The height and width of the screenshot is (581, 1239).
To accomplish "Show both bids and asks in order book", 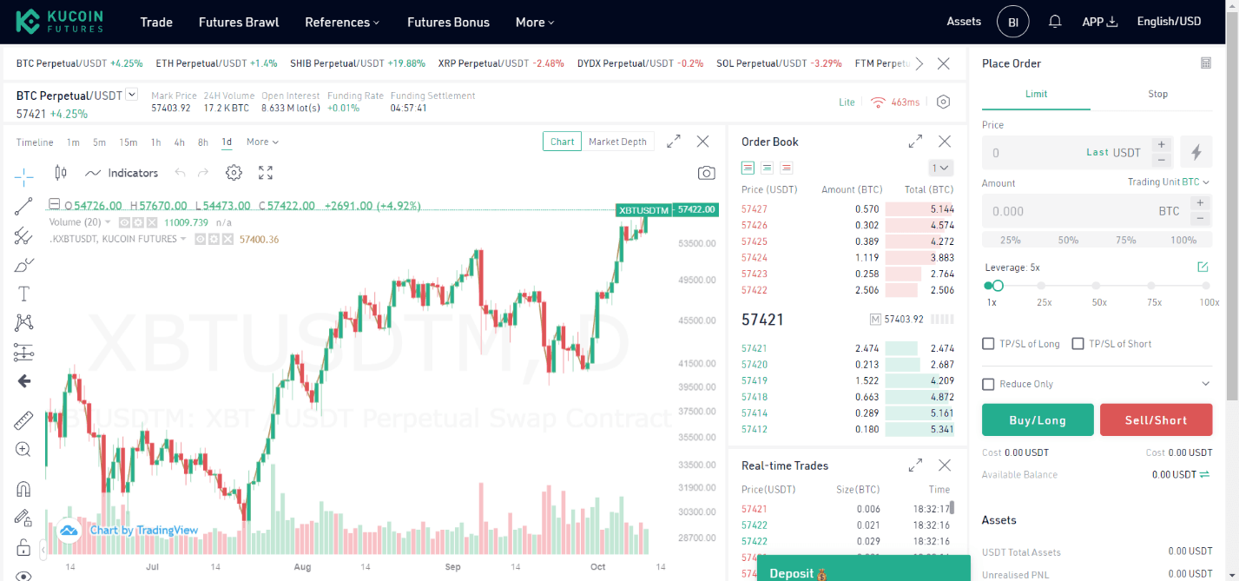I will tap(748, 168).
